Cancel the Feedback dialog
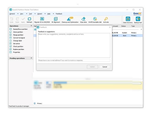This screenshot has height=117, width=152. pyautogui.click(x=105, y=67)
